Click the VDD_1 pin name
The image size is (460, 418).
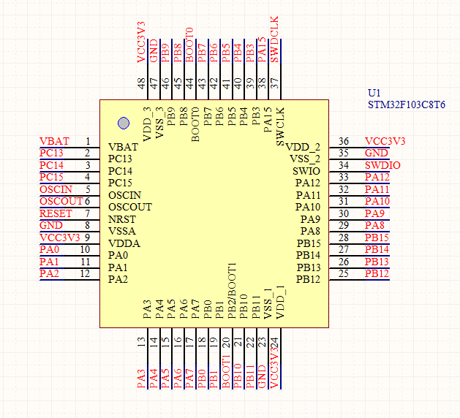coord(280,302)
